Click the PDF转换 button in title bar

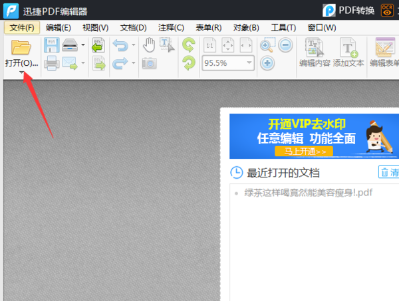(348, 11)
